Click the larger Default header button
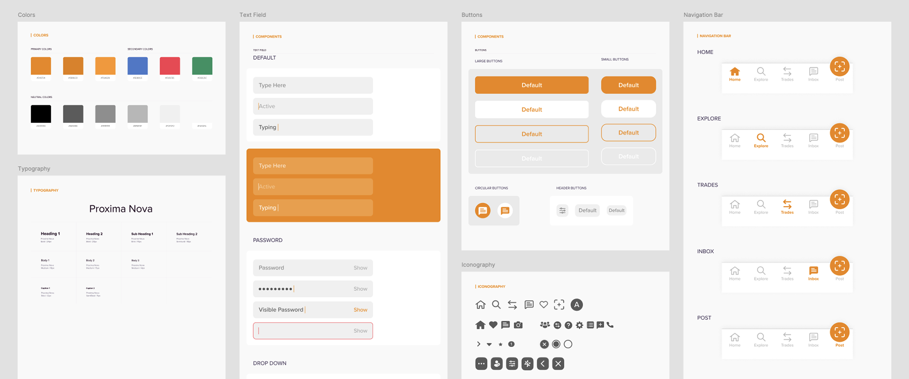 pyautogui.click(x=588, y=210)
